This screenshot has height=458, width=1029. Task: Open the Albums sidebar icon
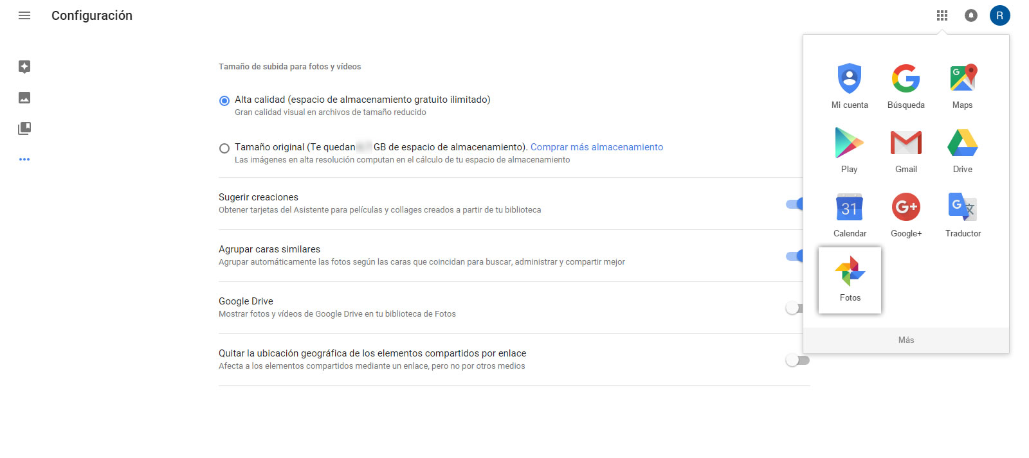click(24, 128)
